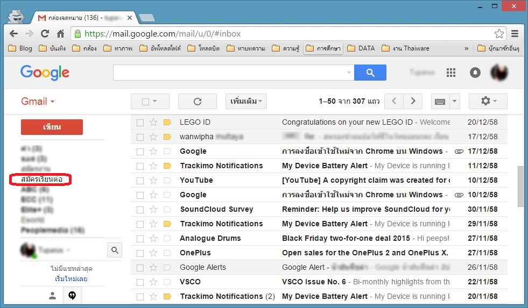
Task: Open the Hangouts contacts person icon
Action: [x=52, y=296]
